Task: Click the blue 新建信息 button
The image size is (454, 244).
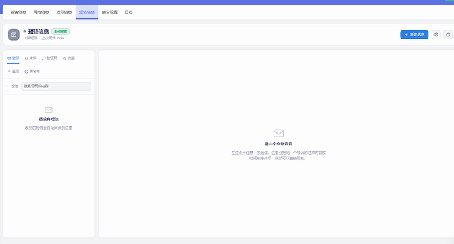Action: (x=414, y=34)
